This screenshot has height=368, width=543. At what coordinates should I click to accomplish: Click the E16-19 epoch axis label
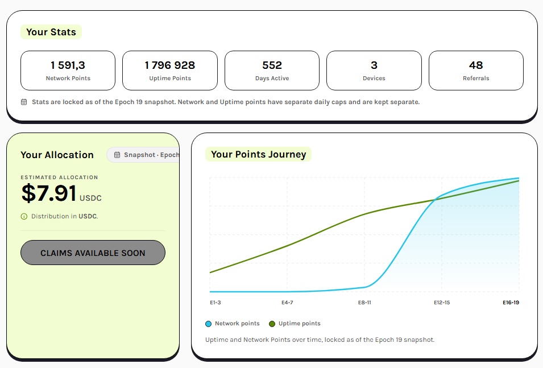click(511, 303)
